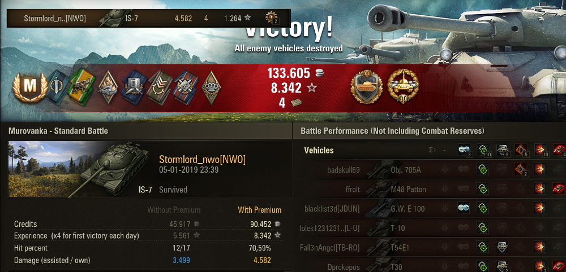The height and width of the screenshot is (272, 566).
Task: Click the Fall3nAngel T54E1 assisted damage icon
Action: click(x=501, y=247)
